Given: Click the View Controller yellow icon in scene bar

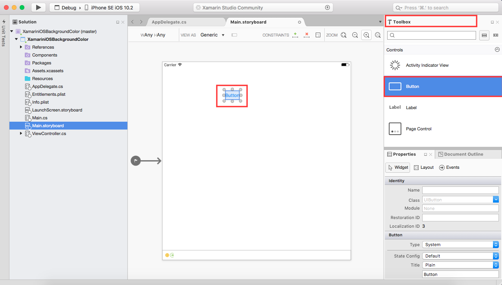Looking at the screenshot, I should click(167, 255).
